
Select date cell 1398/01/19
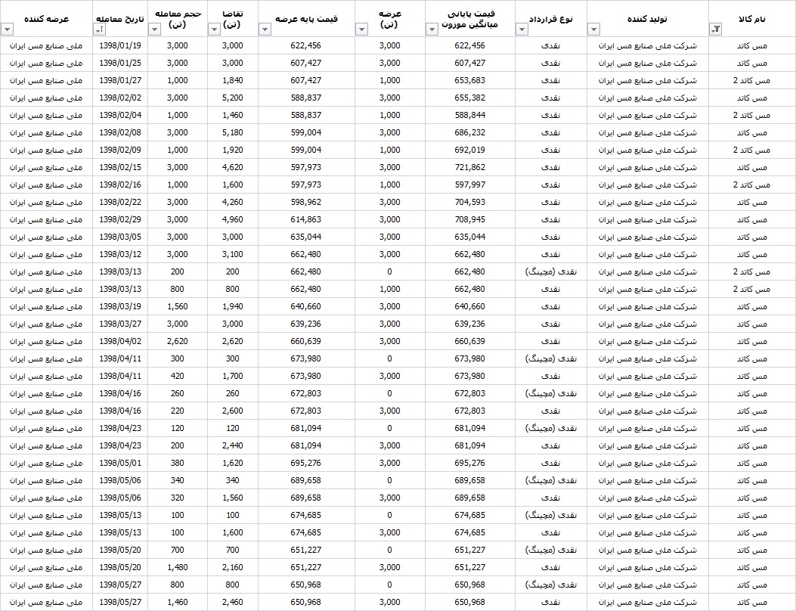pyautogui.click(x=119, y=45)
